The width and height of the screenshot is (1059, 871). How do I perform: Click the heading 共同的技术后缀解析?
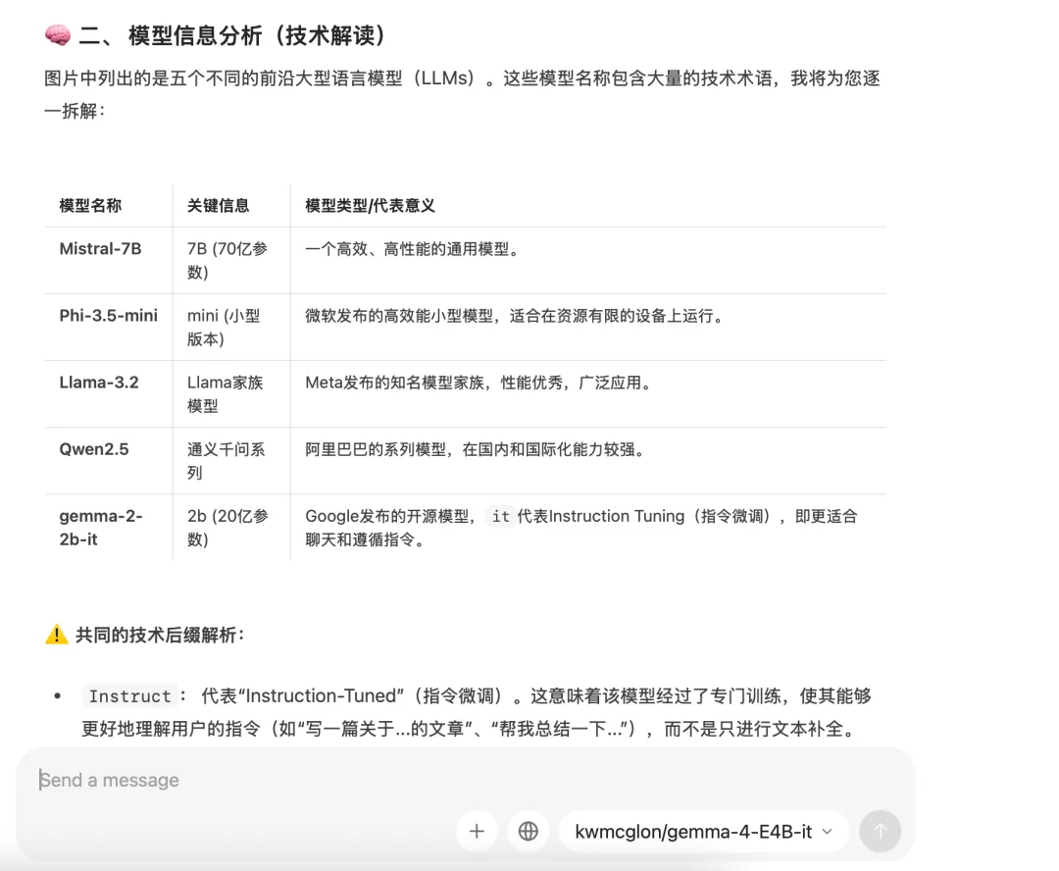click(160, 635)
